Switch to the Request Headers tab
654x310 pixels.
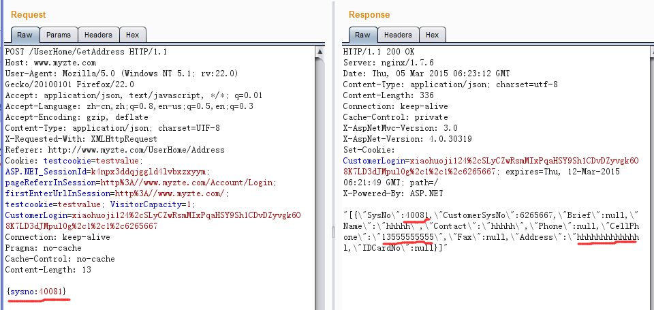point(98,35)
